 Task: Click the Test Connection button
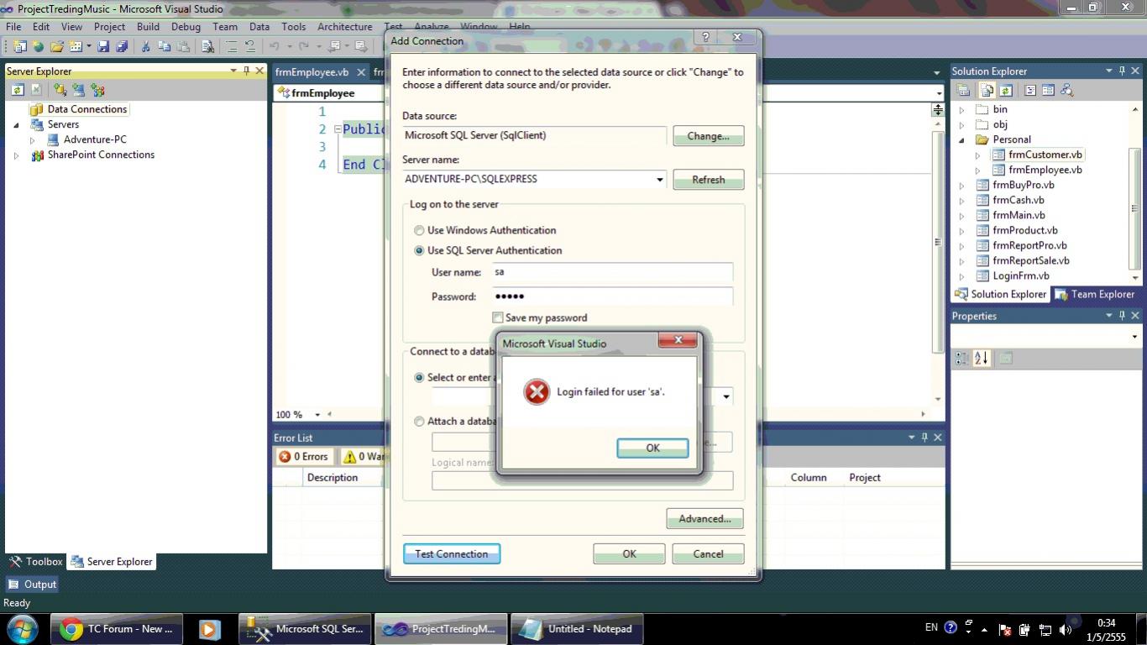[x=452, y=554]
